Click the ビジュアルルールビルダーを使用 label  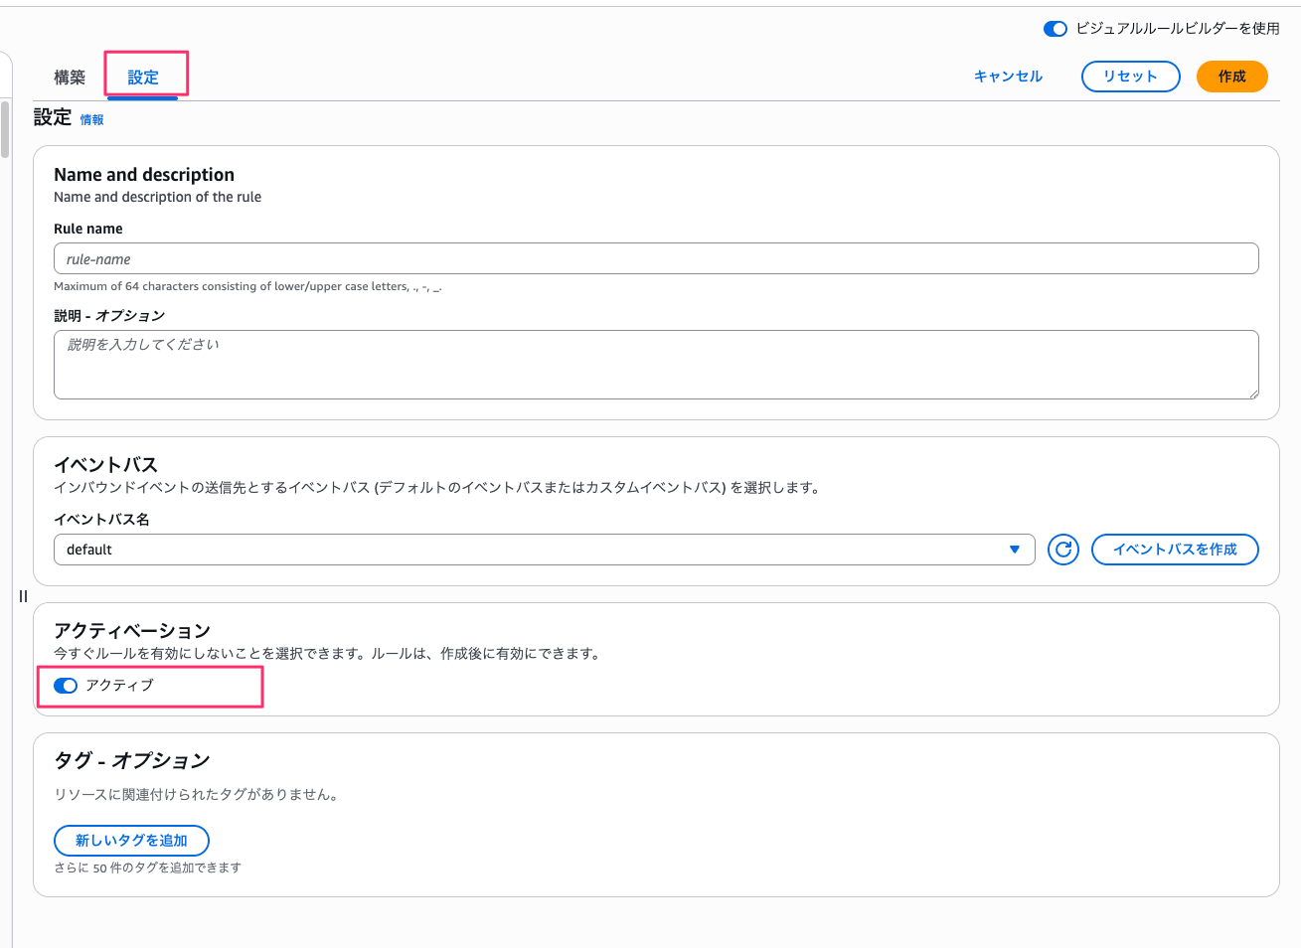[1178, 29]
